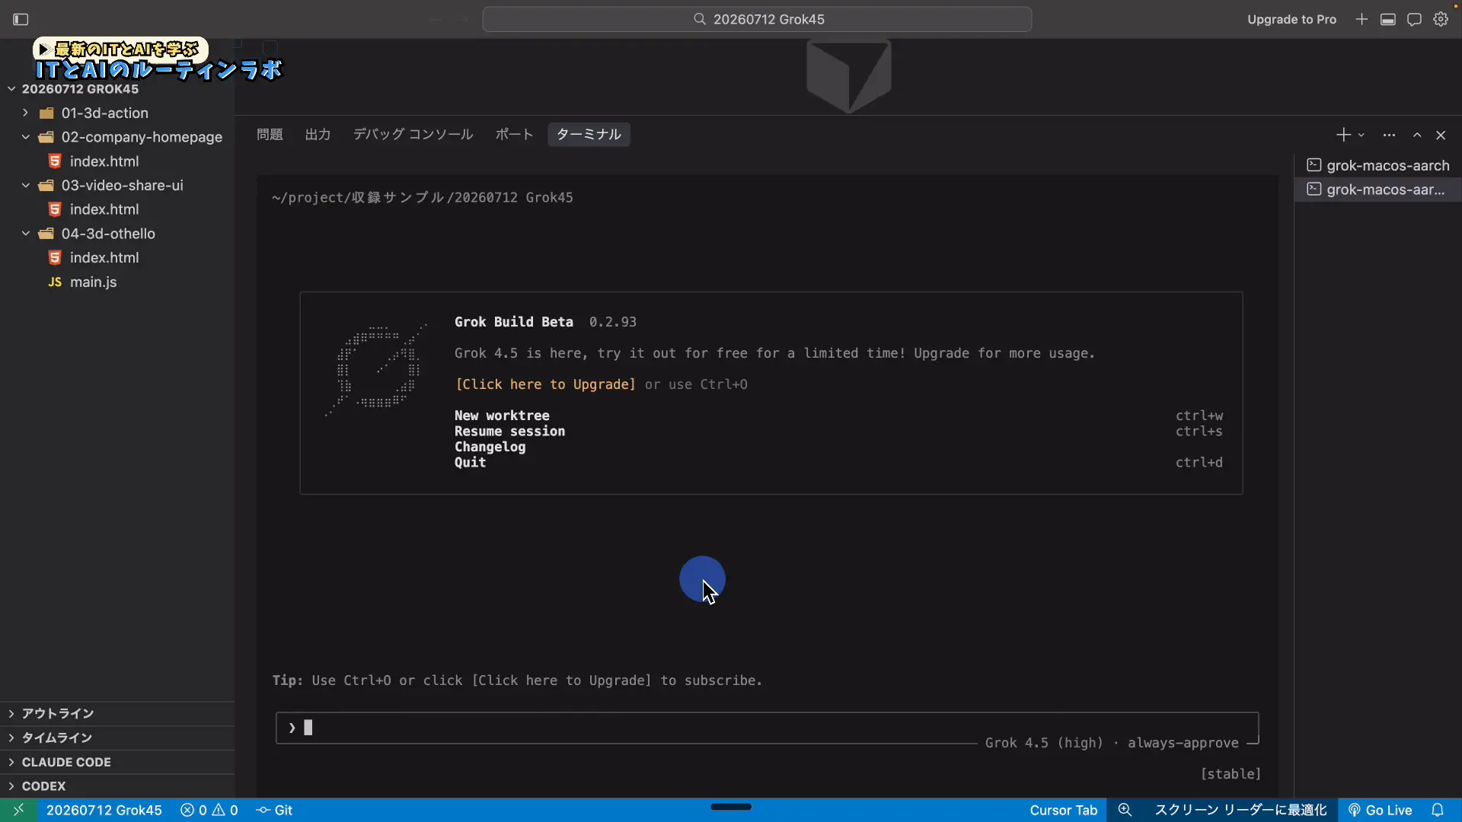The image size is (1462, 822).
Task: Maximize the panel with the caret icon
Action: click(1417, 135)
